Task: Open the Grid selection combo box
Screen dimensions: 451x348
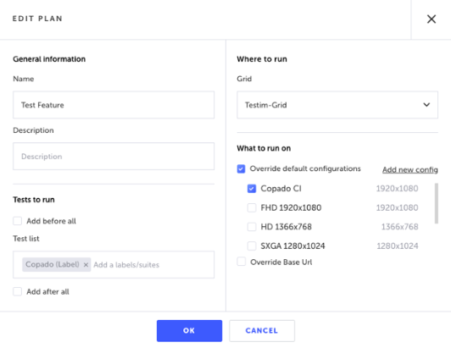Action: tap(337, 105)
